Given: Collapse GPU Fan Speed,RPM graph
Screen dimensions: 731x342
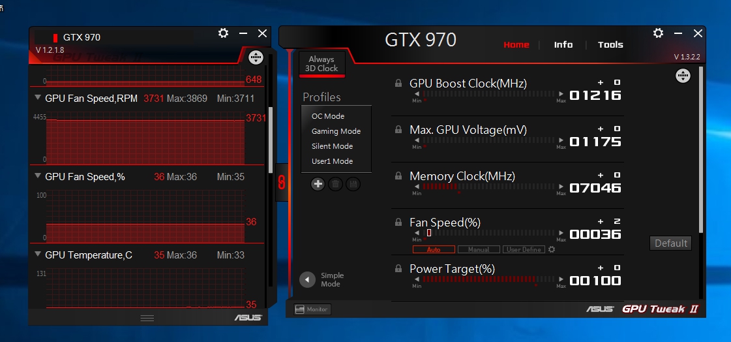Looking at the screenshot, I should coord(38,98).
